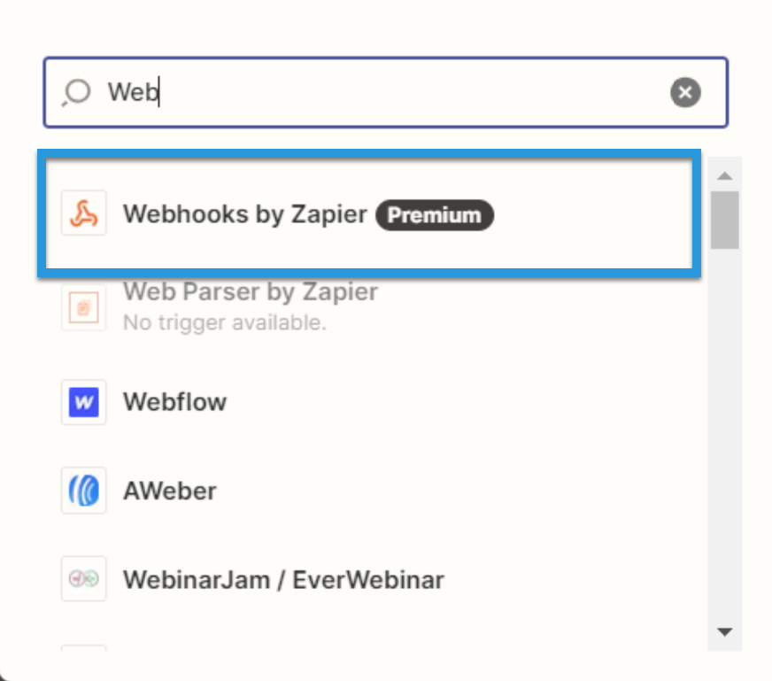Click the clear search X icon
This screenshot has width=772, height=681.
pos(686,91)
